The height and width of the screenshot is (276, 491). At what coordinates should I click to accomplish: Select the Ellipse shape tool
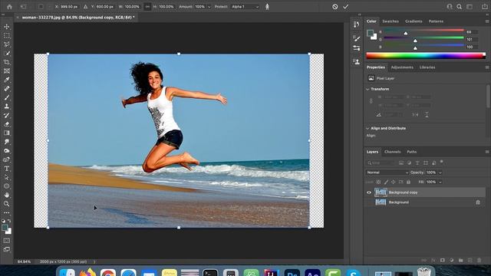click(7, 186)
